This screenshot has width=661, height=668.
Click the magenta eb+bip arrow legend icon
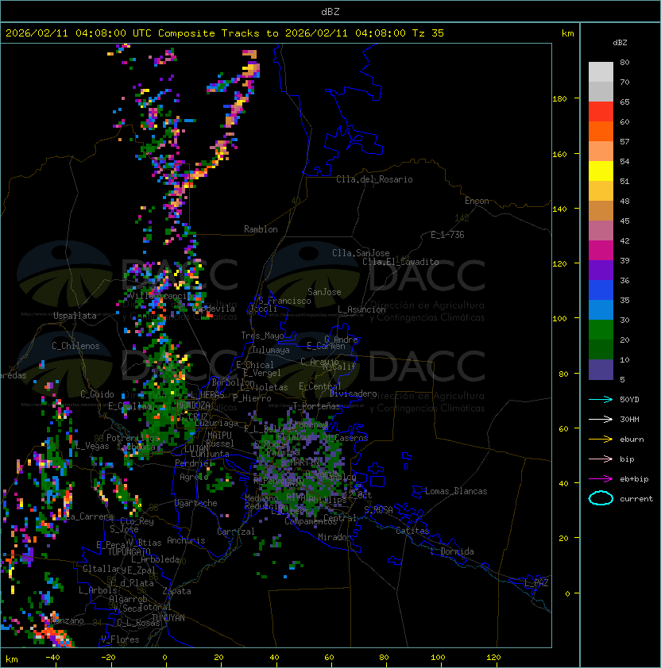coord(601,479)
